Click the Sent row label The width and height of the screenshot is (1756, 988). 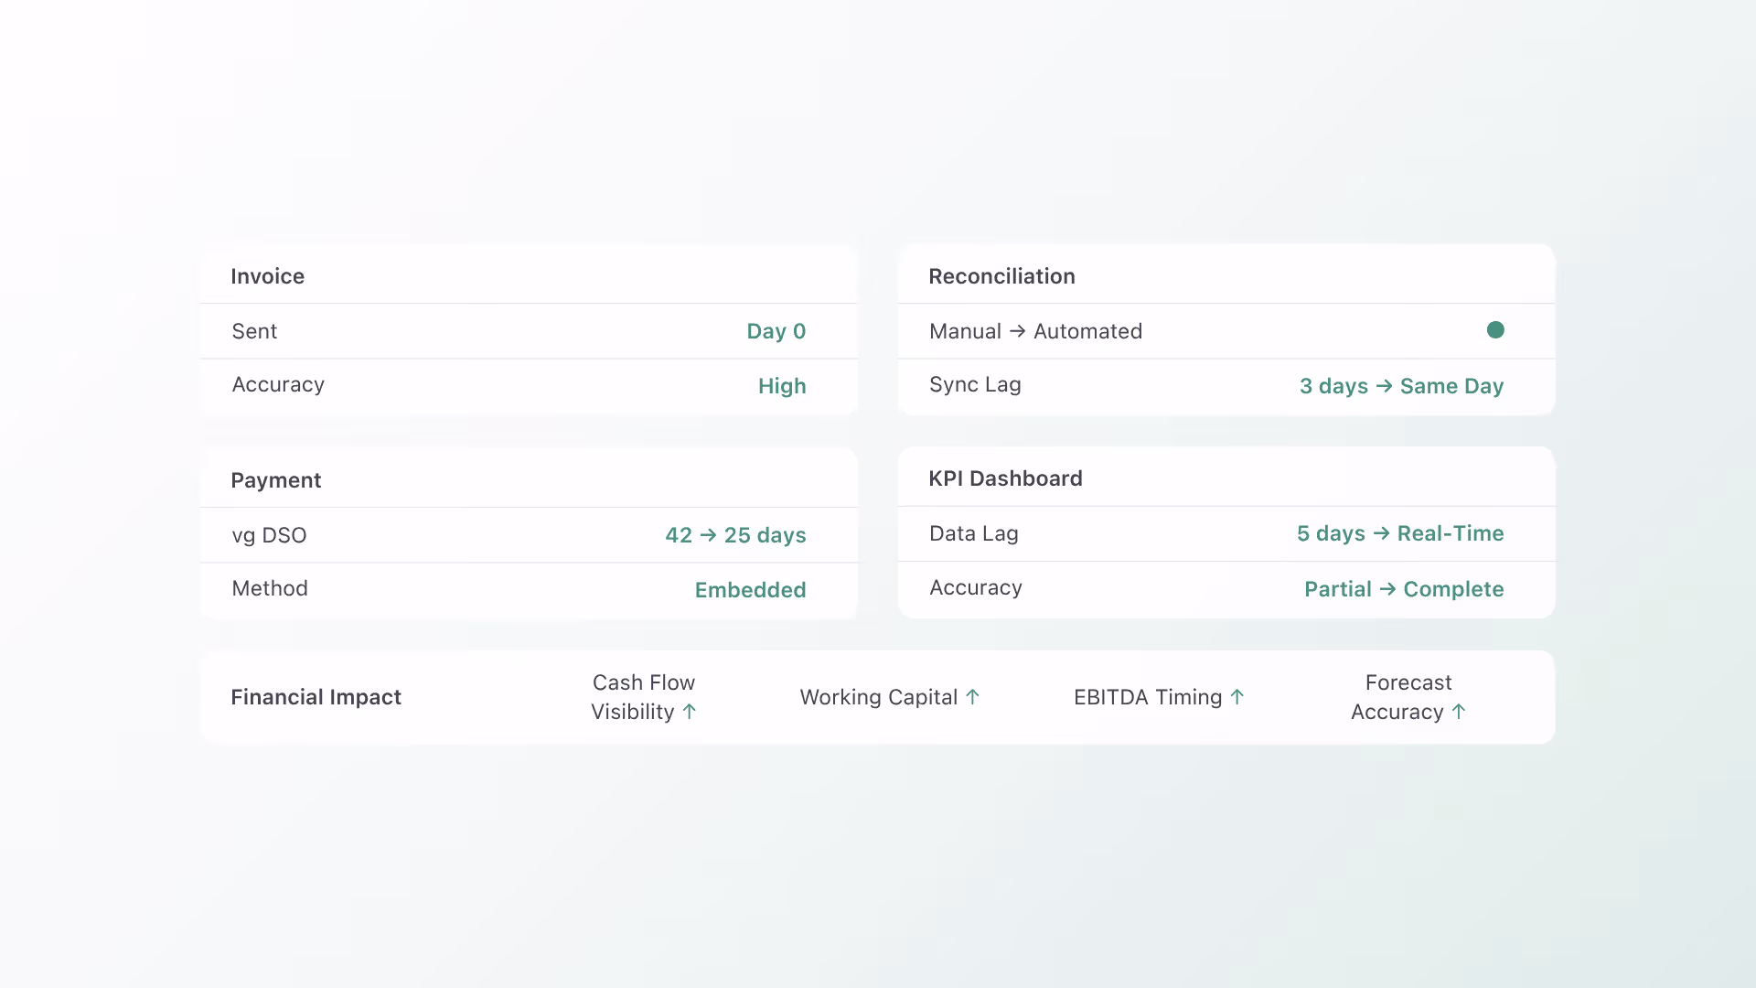(254, 331)
